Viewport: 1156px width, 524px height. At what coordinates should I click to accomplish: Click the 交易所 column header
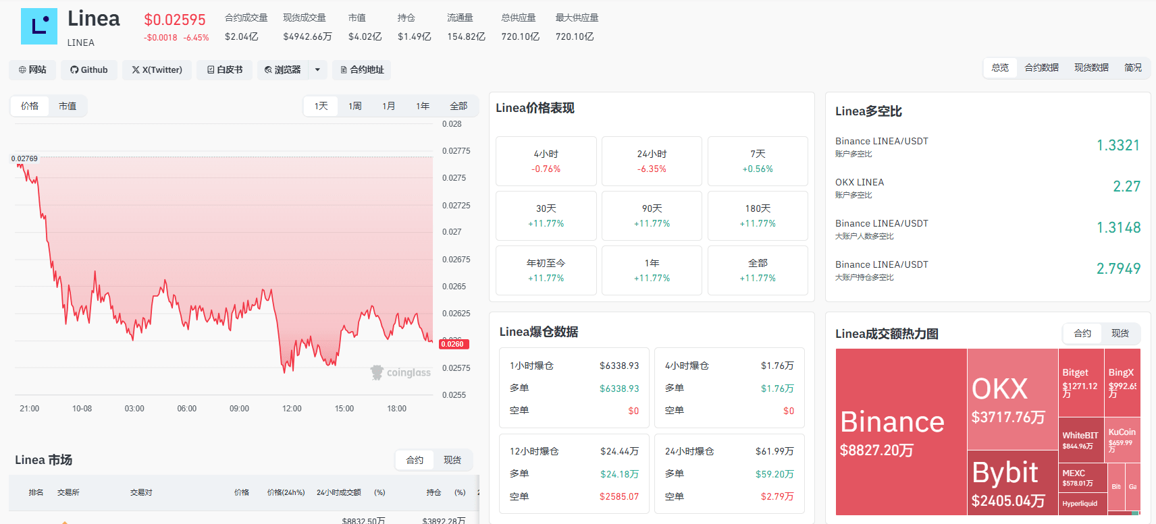[68, 492]
